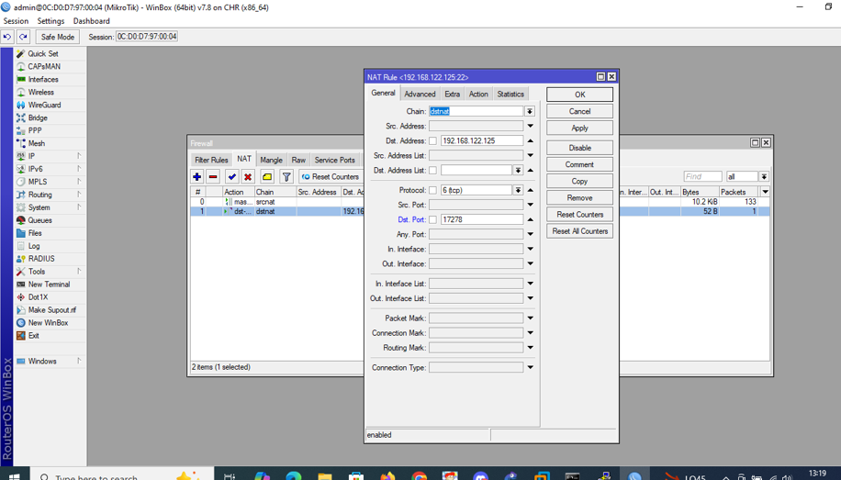This screenshot has height=480, width=841.
Task: Open File Explorer from the Windows taskbar
Action: click(x=324, y=475)
